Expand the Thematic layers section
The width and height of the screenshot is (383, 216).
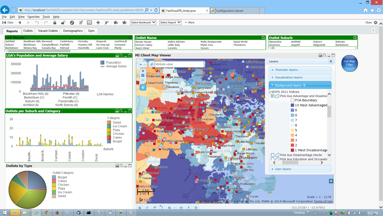pos(300,70)
